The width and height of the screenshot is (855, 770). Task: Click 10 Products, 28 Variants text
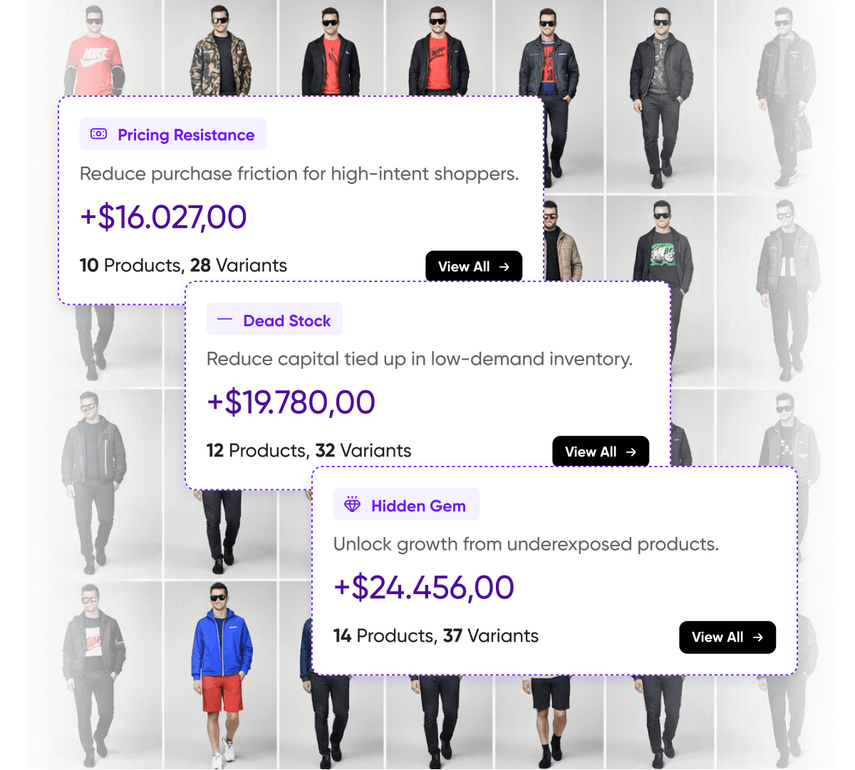click(x=183, y=265)
